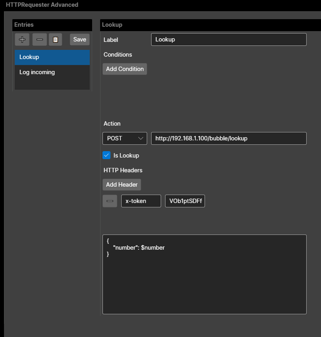The image size is (321, 337).
Task: Click inside the JSON request body text area
Action: [x=205, y=274]
